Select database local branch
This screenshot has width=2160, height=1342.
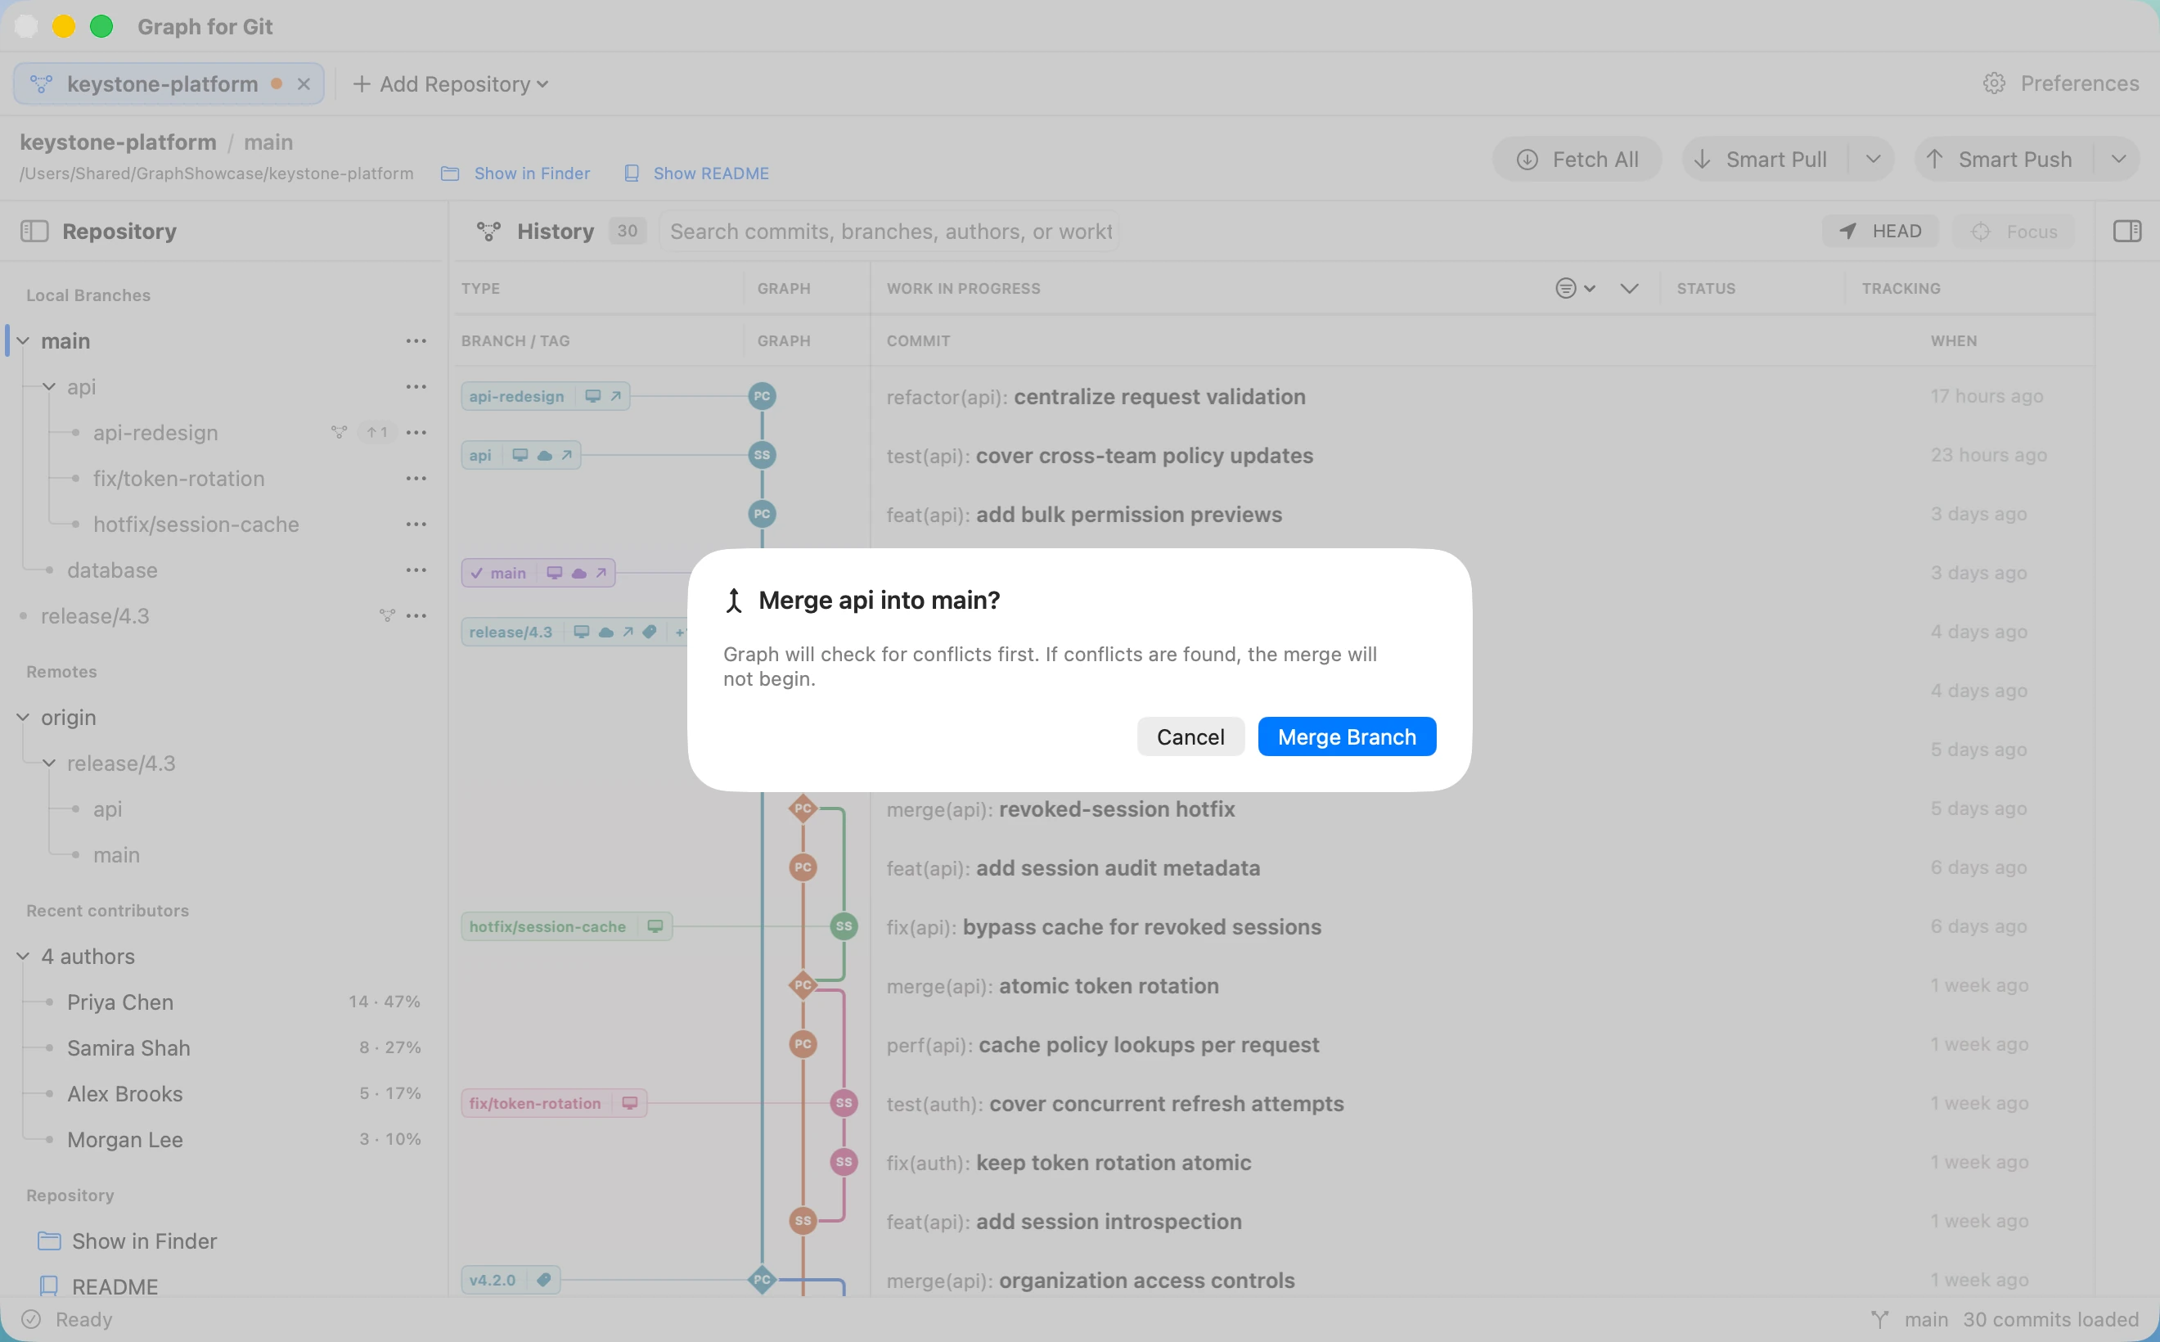112,570
